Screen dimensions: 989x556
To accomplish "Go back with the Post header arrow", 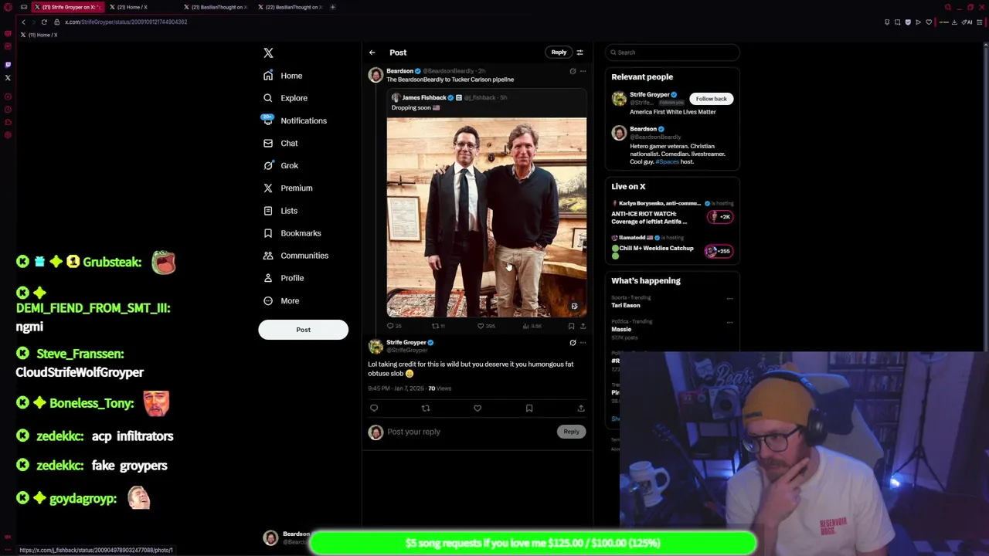I will [372, 53].
